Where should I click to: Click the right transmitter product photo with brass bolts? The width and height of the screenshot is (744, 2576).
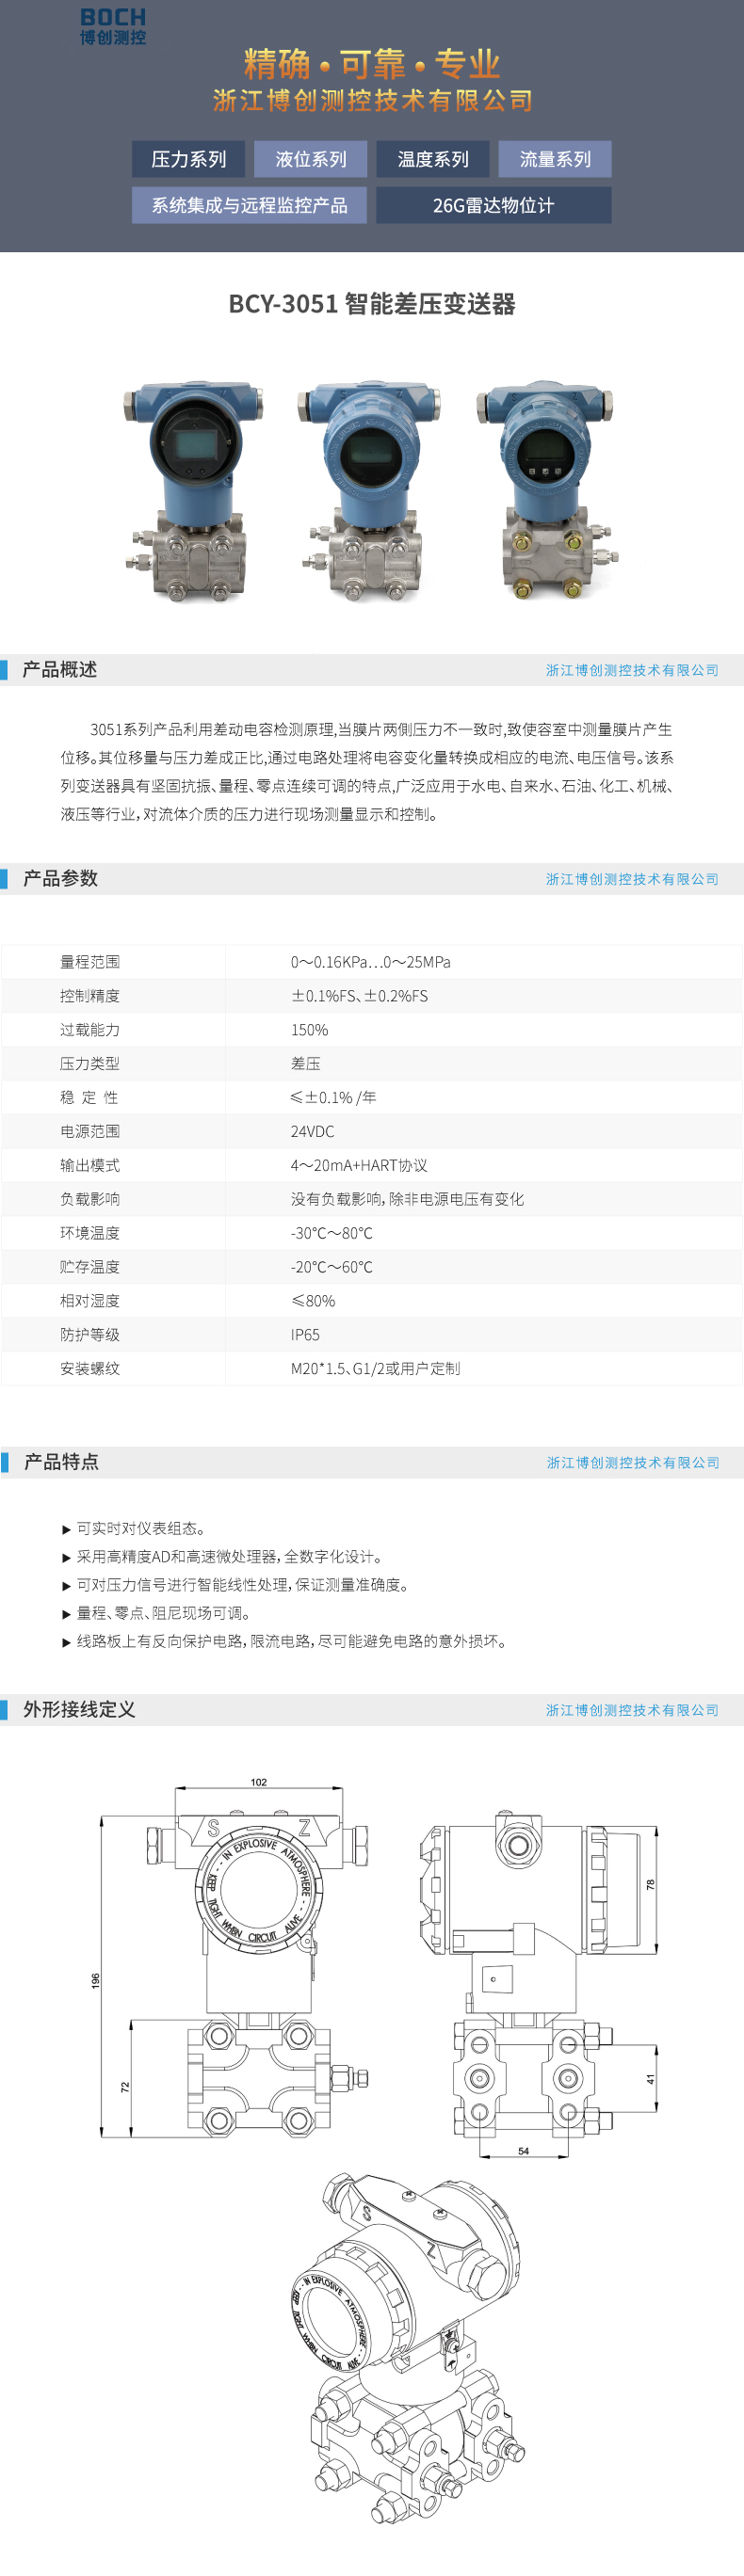[x=545, y=489]
